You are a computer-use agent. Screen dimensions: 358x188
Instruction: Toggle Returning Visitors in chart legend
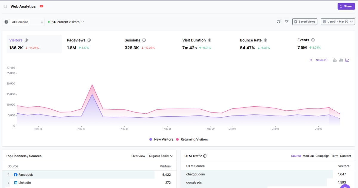[x=193, y=139]
